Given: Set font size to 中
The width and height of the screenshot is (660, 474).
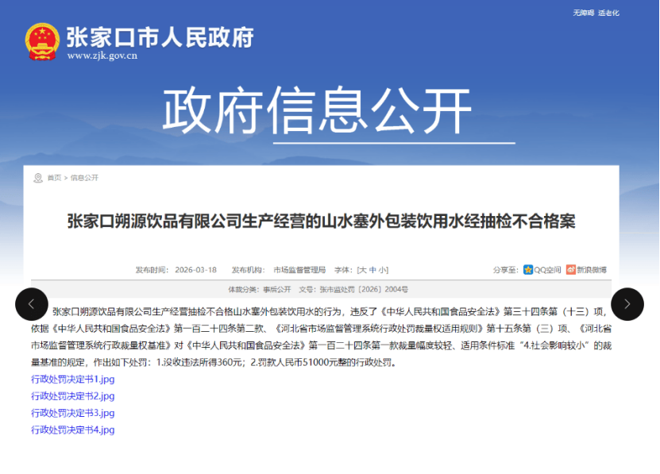Looking at the screenshot, I should pos(372,270).
